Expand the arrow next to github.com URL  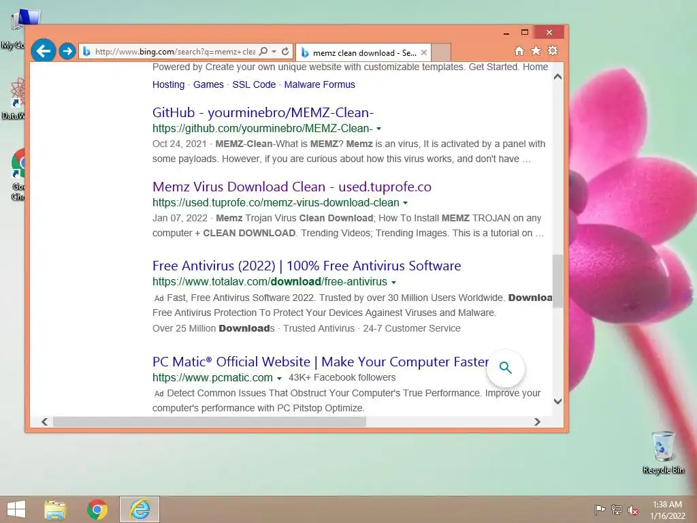tap(378, 129)
